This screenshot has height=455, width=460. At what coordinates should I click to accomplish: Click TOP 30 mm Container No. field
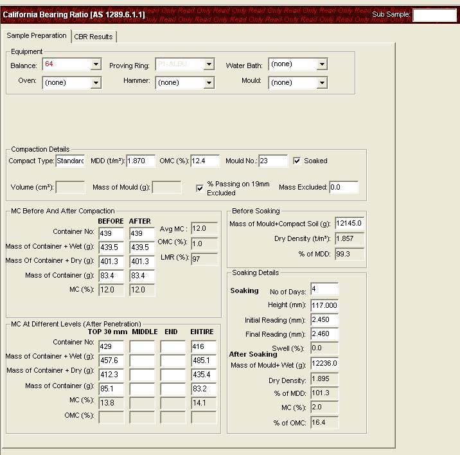coord(111,346)
